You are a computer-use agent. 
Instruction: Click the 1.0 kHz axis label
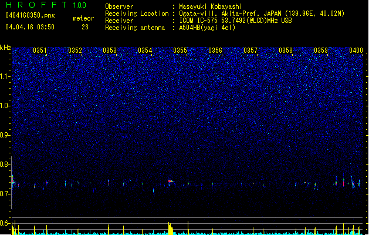tap(5, 106)
